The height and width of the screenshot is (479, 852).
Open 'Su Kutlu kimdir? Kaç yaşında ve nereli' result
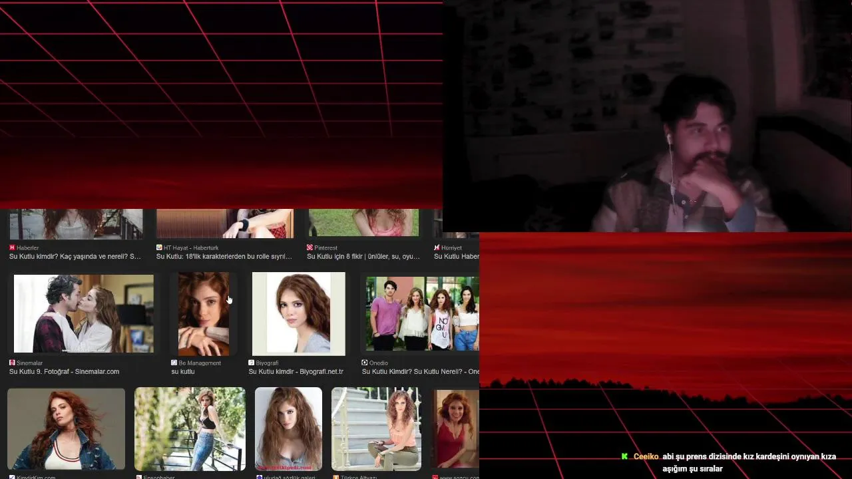75,256
